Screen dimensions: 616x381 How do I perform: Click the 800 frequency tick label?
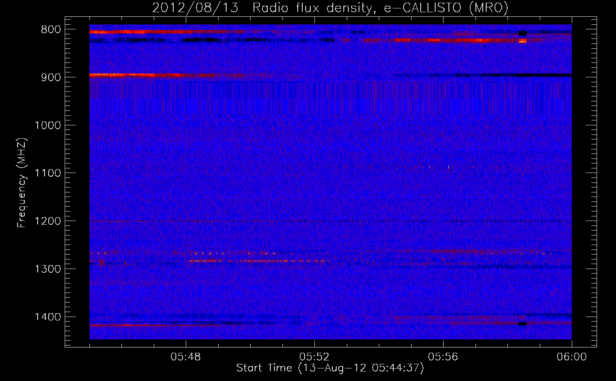[51, 30]
